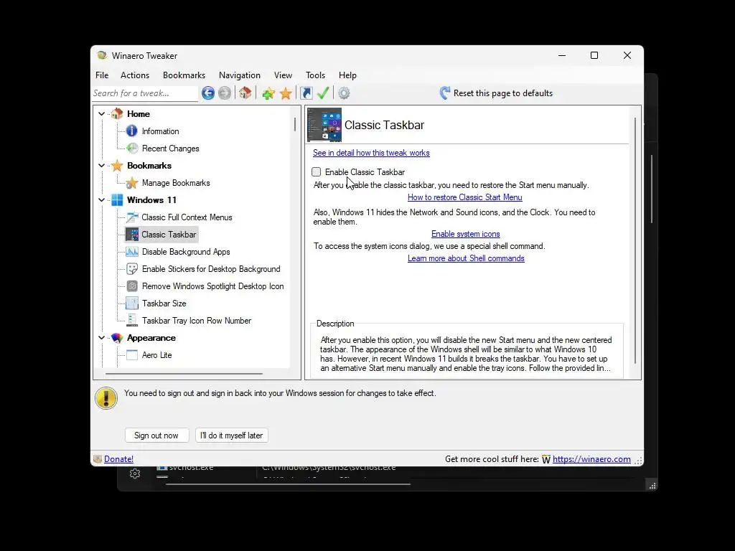Collapse the Bookmarks tree node
This screenshot has height=551, width=735.
pyautogui.click(x=101, y=166)
